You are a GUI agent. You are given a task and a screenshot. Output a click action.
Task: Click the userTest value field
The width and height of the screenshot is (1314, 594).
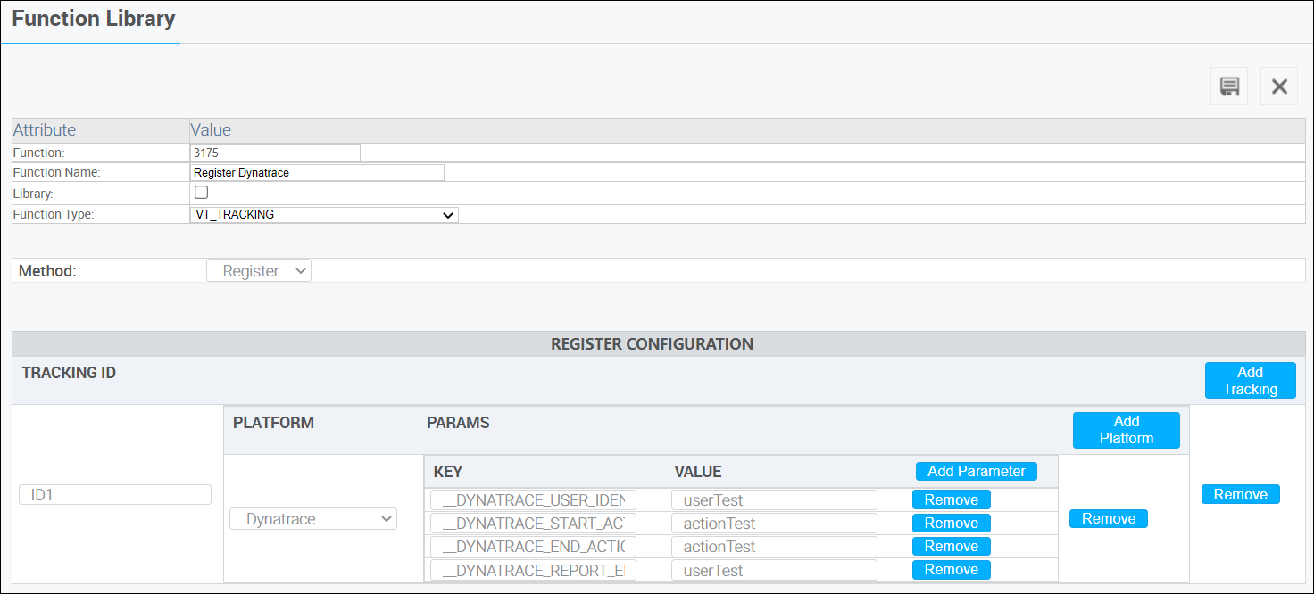(773, 499)
